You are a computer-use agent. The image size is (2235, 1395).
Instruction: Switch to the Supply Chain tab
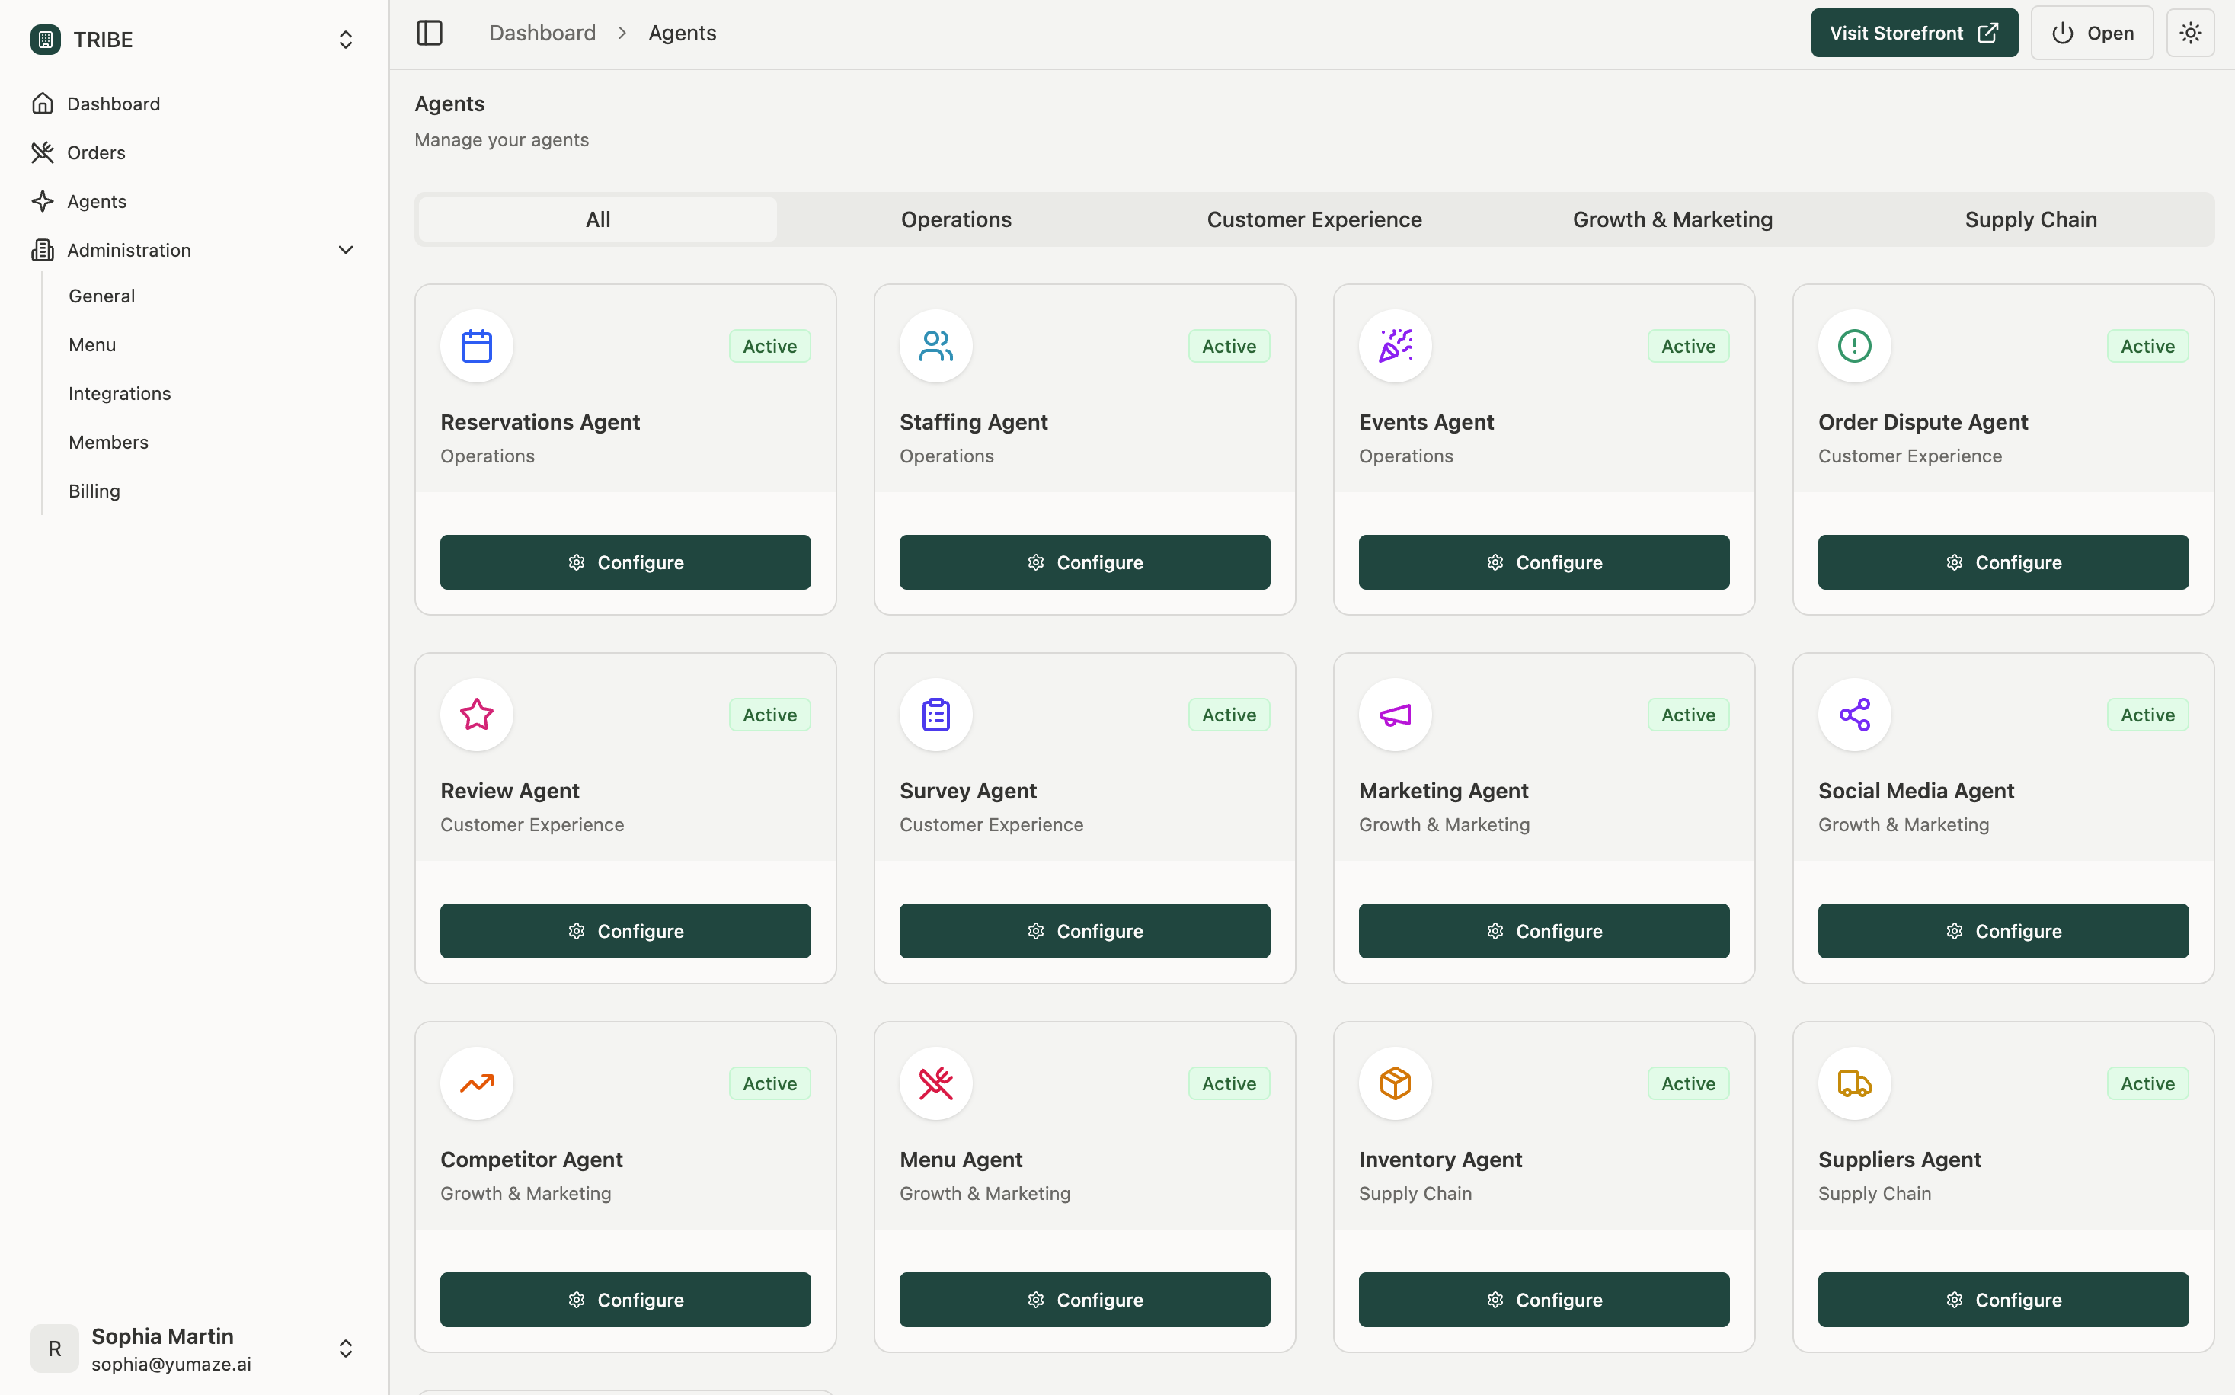point(2030,219)
